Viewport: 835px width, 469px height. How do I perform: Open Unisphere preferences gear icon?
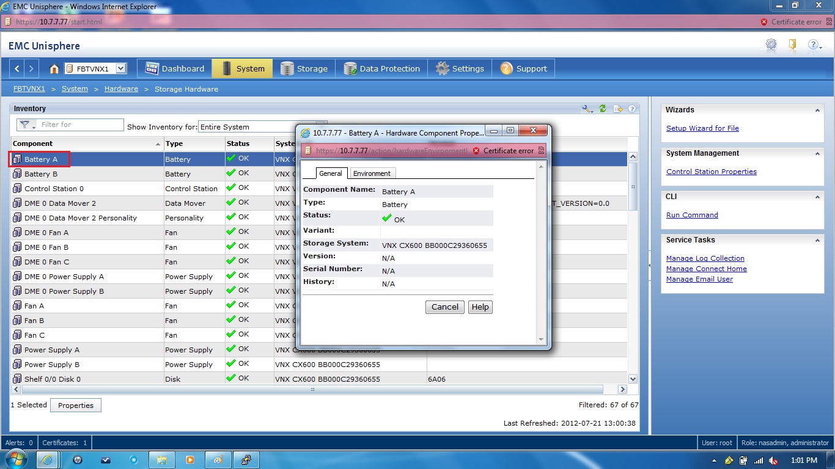771,45
